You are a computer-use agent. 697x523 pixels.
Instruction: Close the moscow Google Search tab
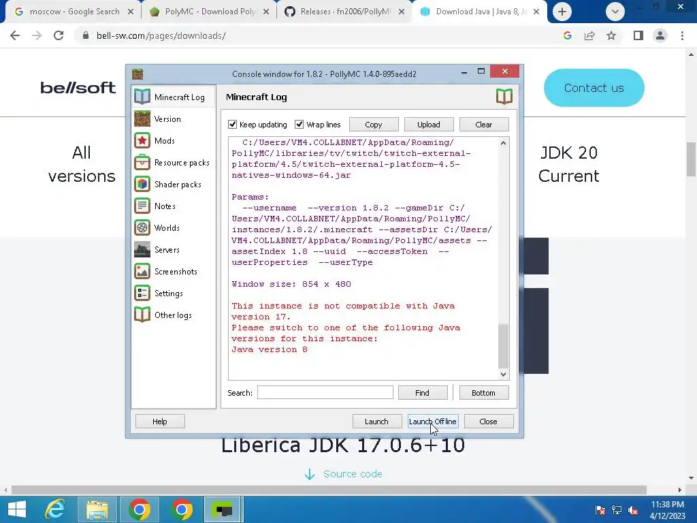click(131, 12)
